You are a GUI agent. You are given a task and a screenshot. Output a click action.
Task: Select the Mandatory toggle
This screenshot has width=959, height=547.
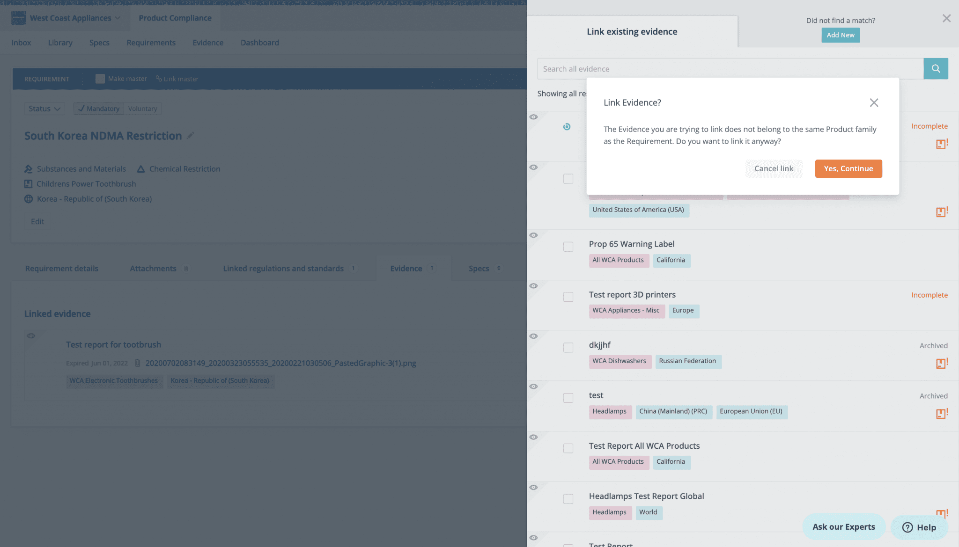coord(99,109)
